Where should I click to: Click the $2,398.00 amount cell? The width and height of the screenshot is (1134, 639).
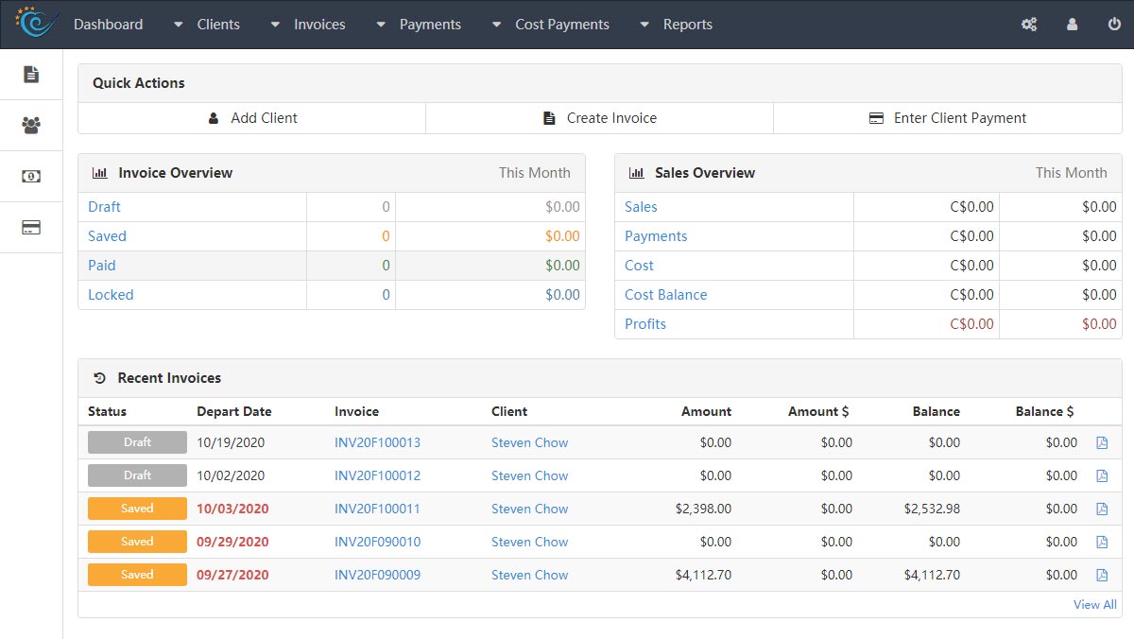[x=703, y=509]
